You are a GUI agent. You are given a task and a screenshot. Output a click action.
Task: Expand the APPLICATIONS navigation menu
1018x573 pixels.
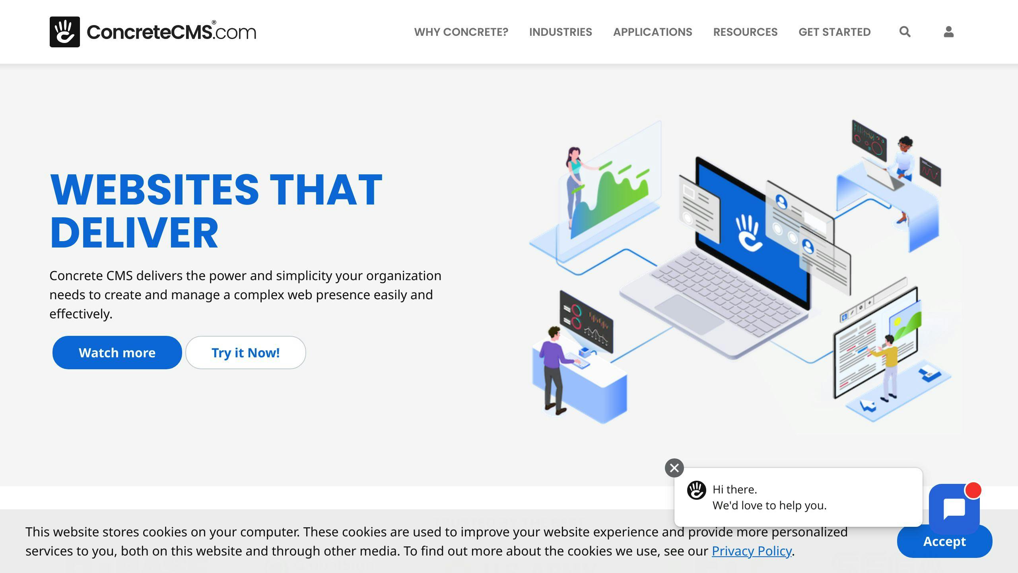click(652, 31)
